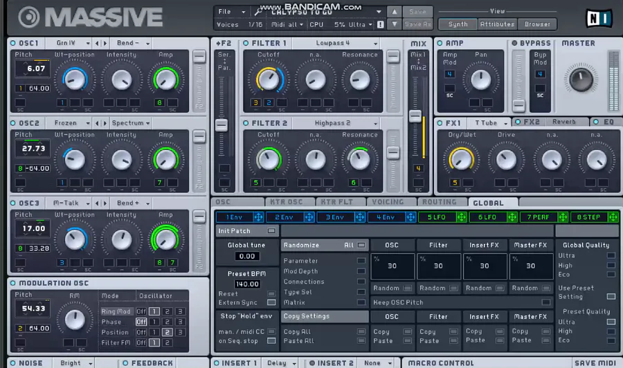Open the FX2 Reverb tab
The image size is (623, 368).
click(550, 122)
